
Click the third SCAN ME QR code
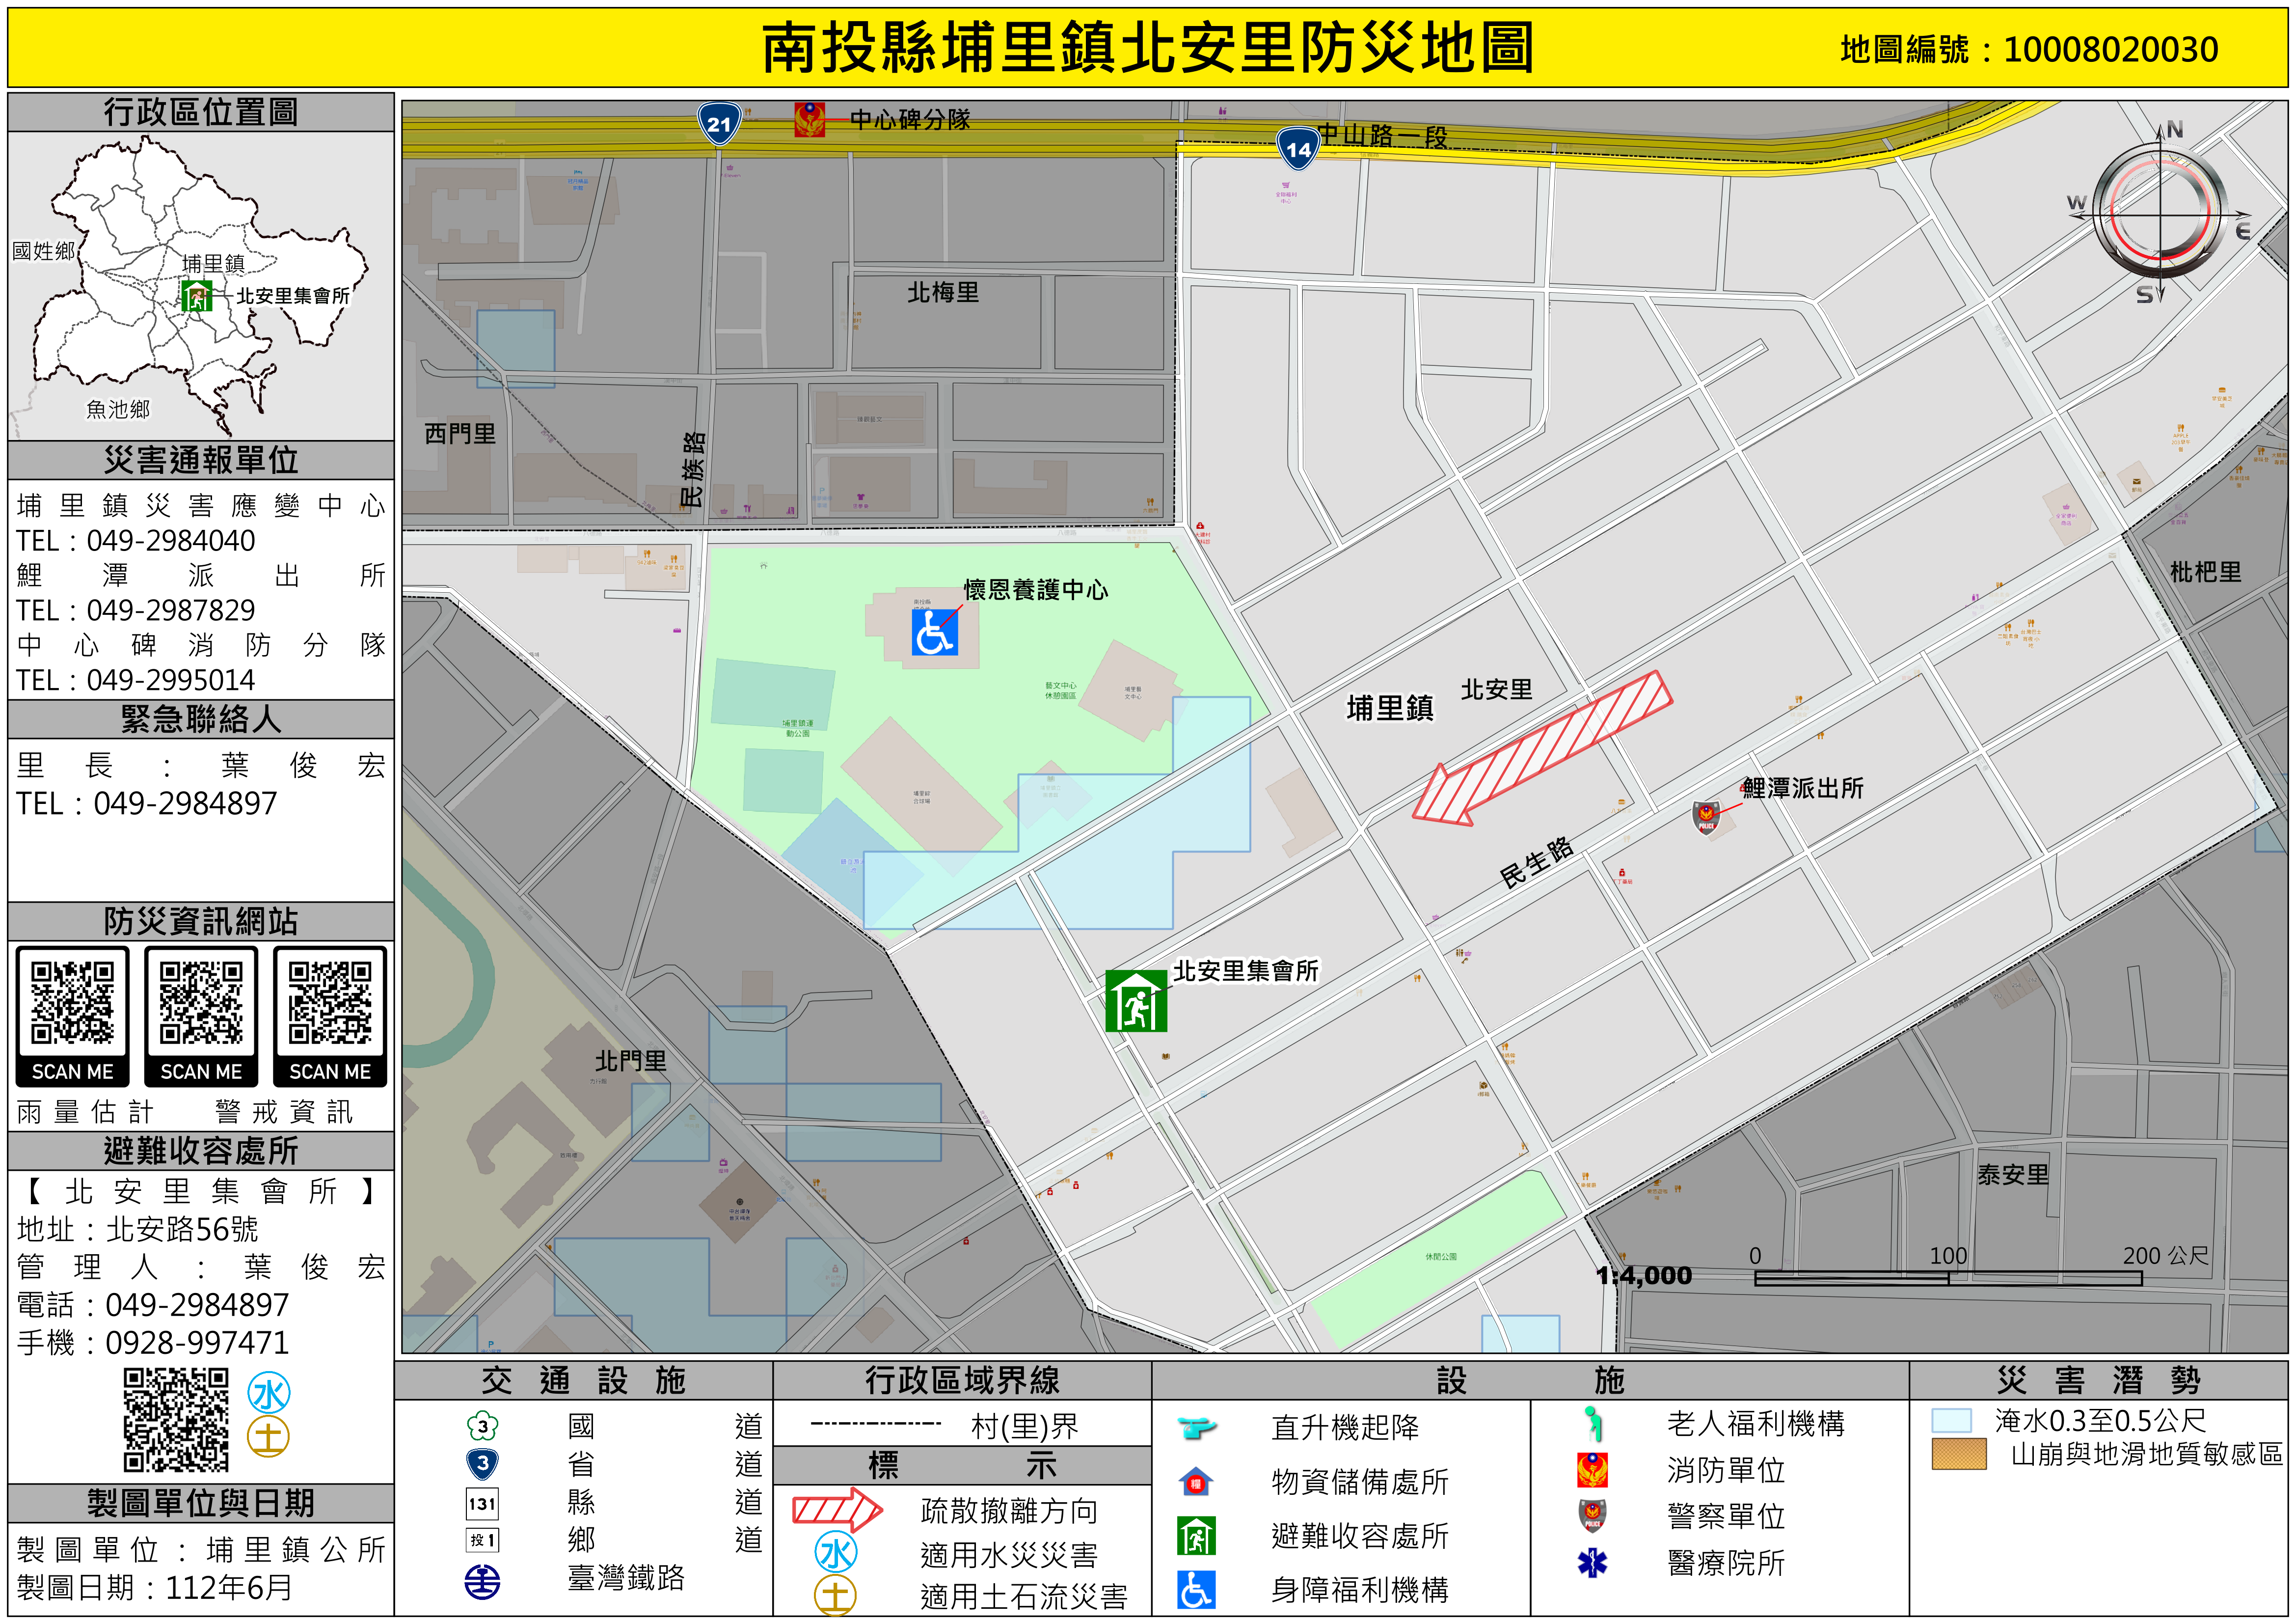point(329,1004)
